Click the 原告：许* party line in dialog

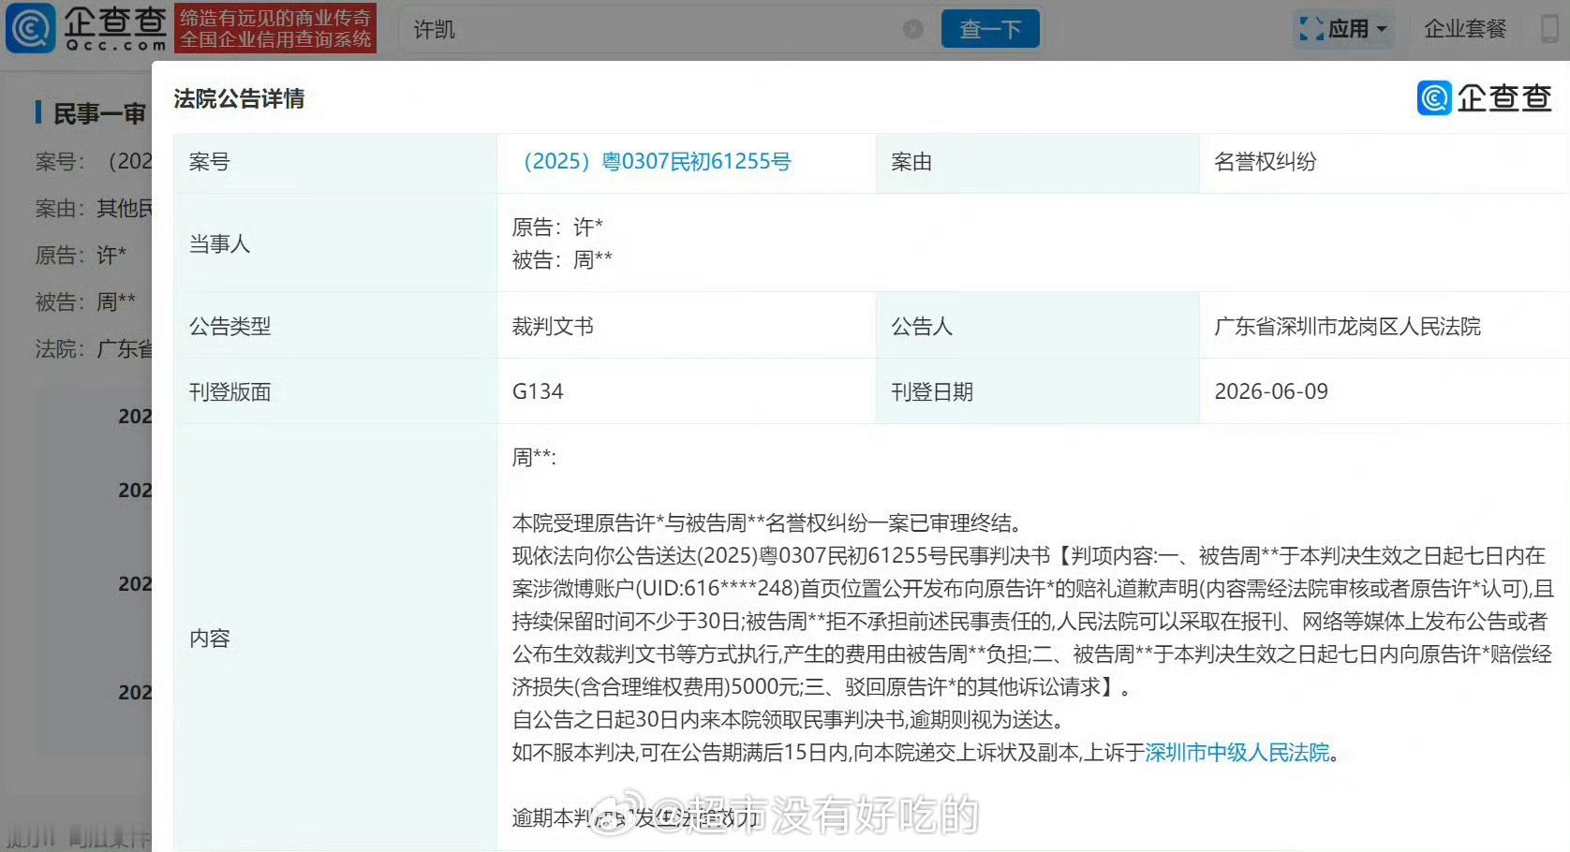click(x=557, y=227)
